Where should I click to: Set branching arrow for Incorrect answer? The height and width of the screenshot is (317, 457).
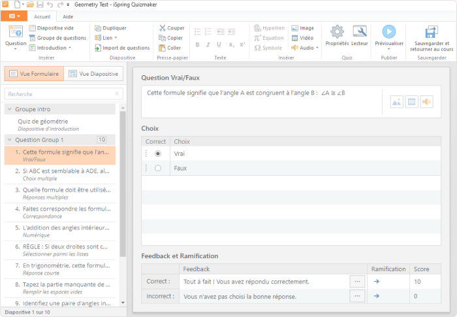377,296
